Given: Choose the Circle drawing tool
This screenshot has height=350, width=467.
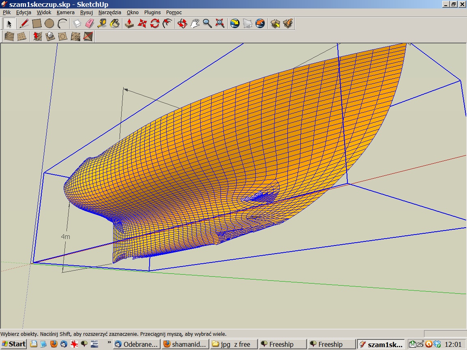Looking at the screenshot, I should pos(49,23).
